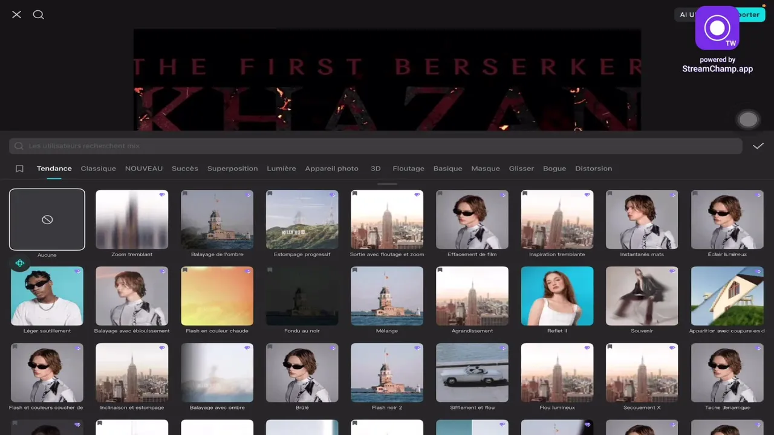Bookmark the 'Sortie avec floutage et zoom' transition
774x435 pixels.
[x=356, y=194]
